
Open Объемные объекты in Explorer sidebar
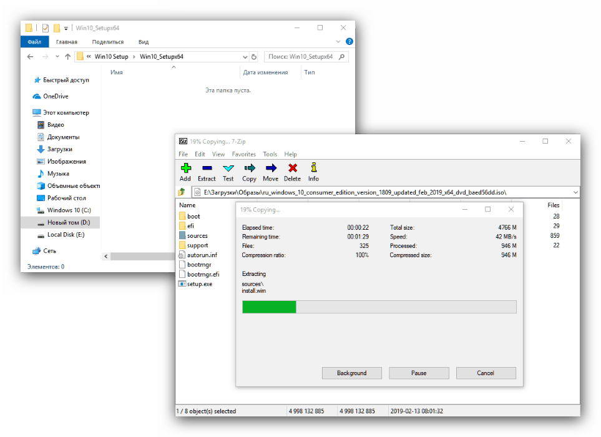point(68,186)
